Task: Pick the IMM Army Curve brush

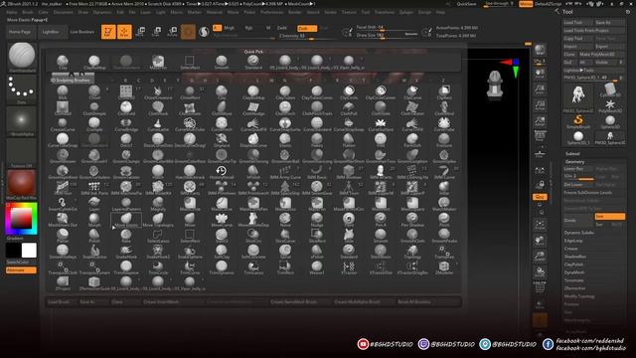Action: coord(285,172)
